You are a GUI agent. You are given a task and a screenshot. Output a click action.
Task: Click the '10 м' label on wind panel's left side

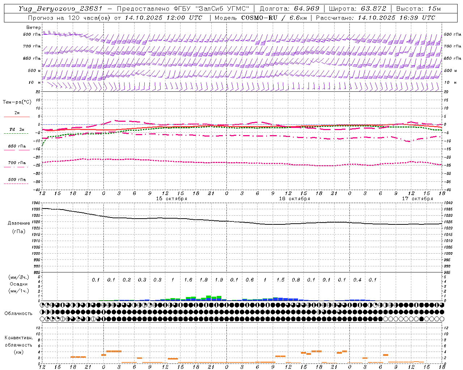pyautogui.click(x=34, y=82)
